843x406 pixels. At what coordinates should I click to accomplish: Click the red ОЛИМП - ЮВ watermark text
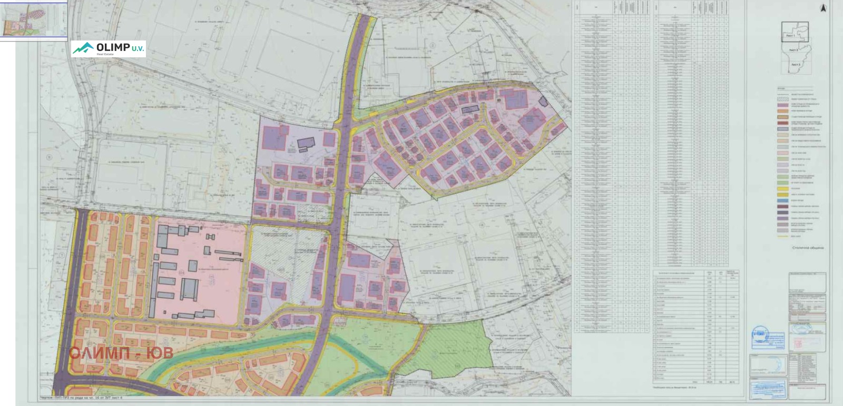121,353
